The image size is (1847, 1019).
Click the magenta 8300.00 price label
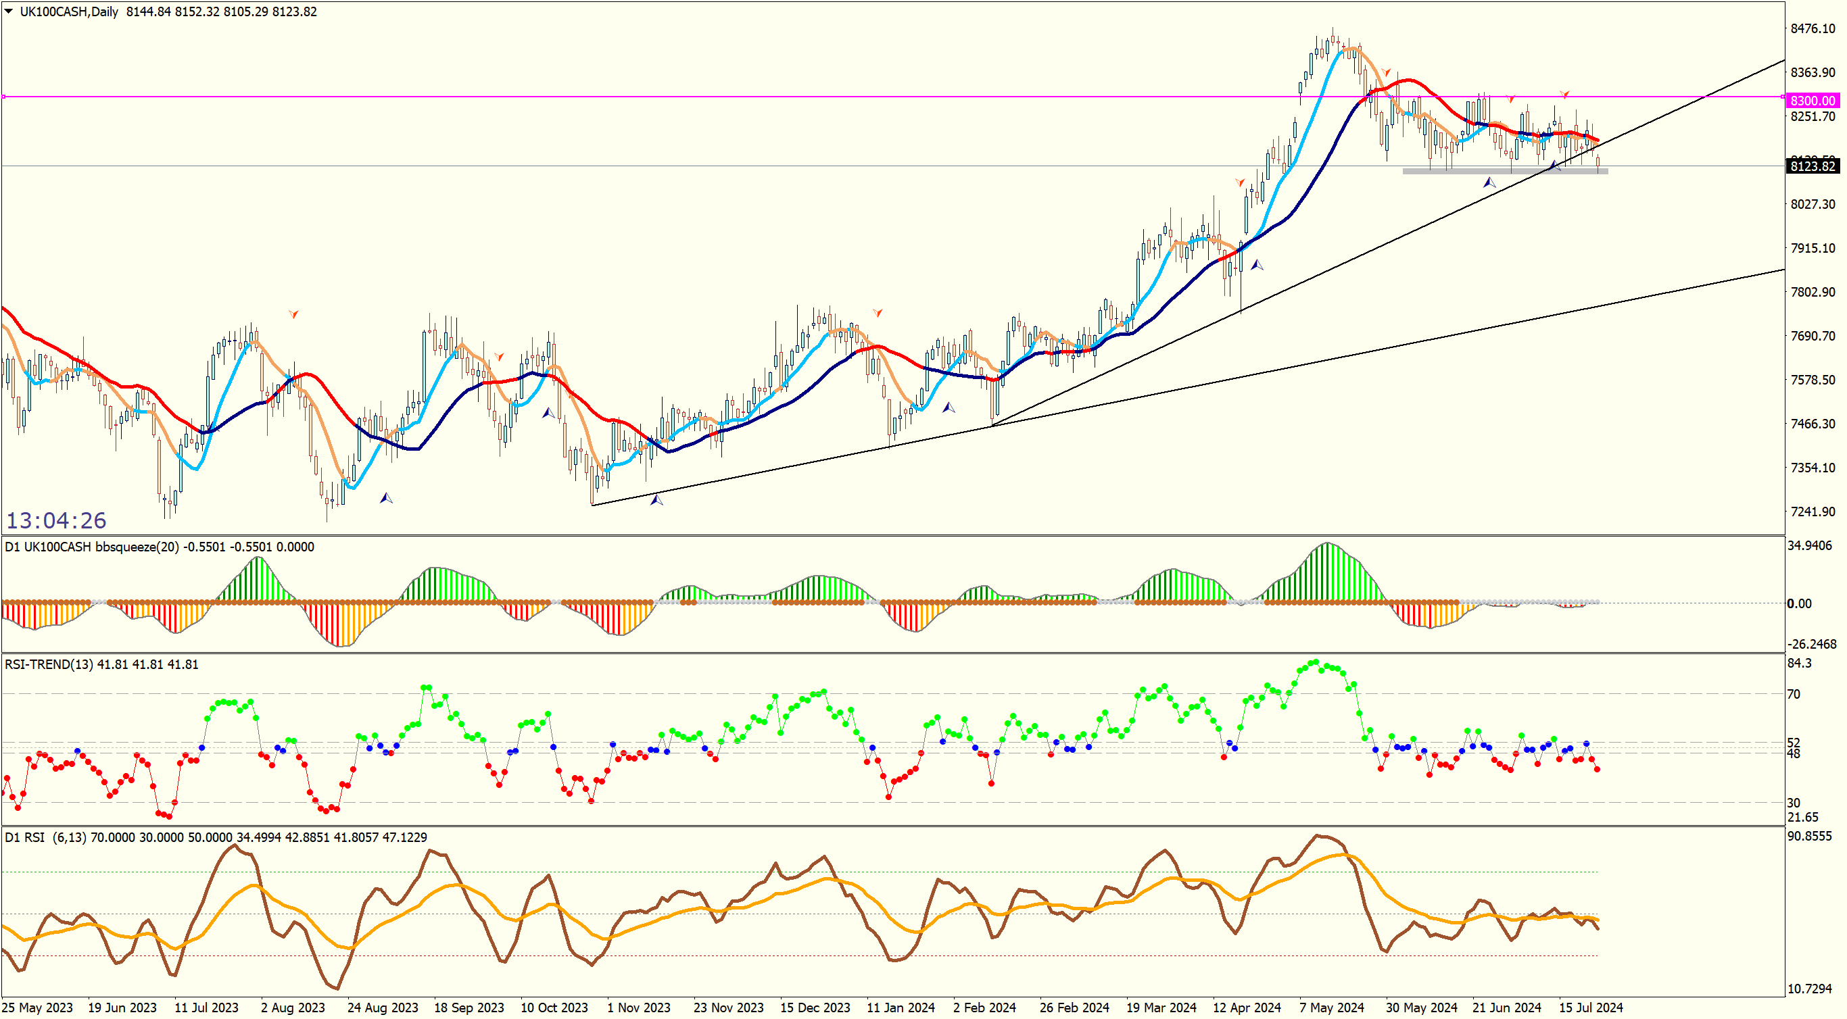point(1813,101)
